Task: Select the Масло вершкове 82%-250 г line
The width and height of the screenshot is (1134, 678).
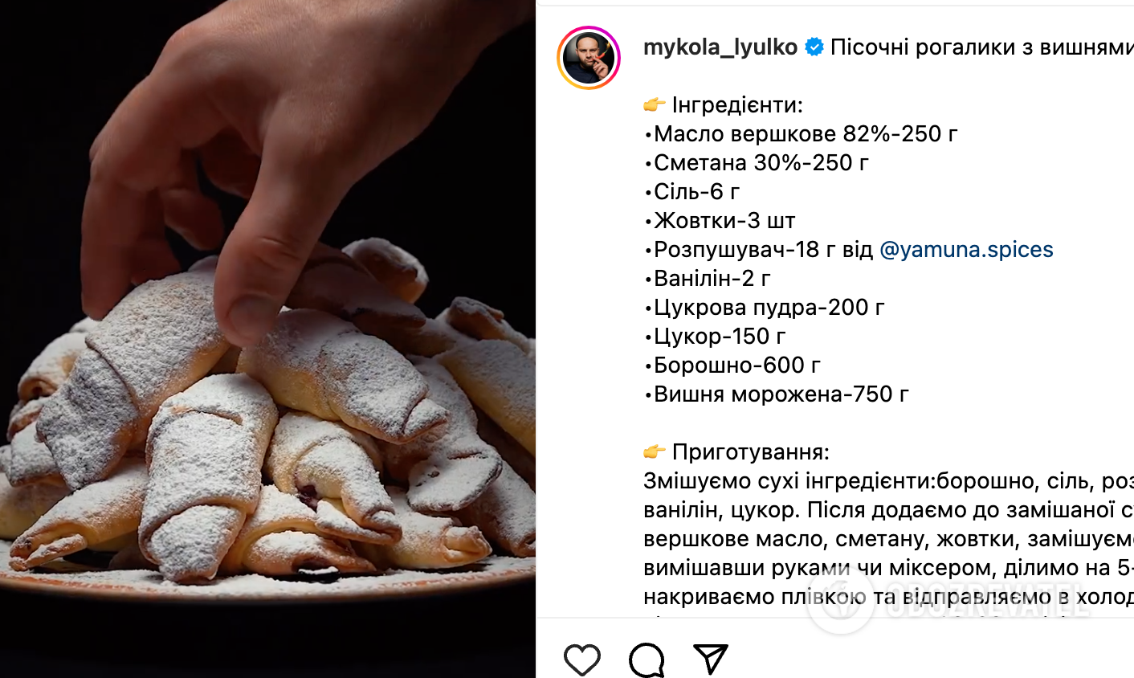Action: [801, 134]
